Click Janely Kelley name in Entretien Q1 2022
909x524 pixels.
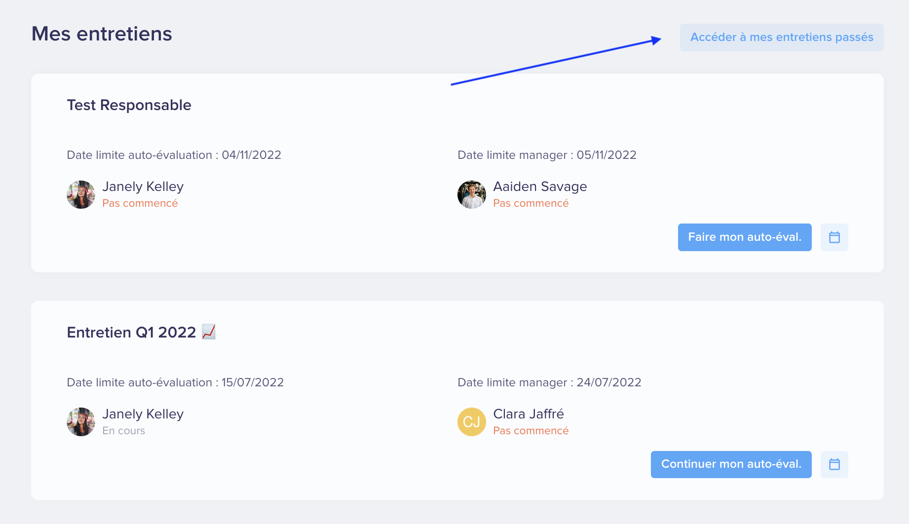143,414
